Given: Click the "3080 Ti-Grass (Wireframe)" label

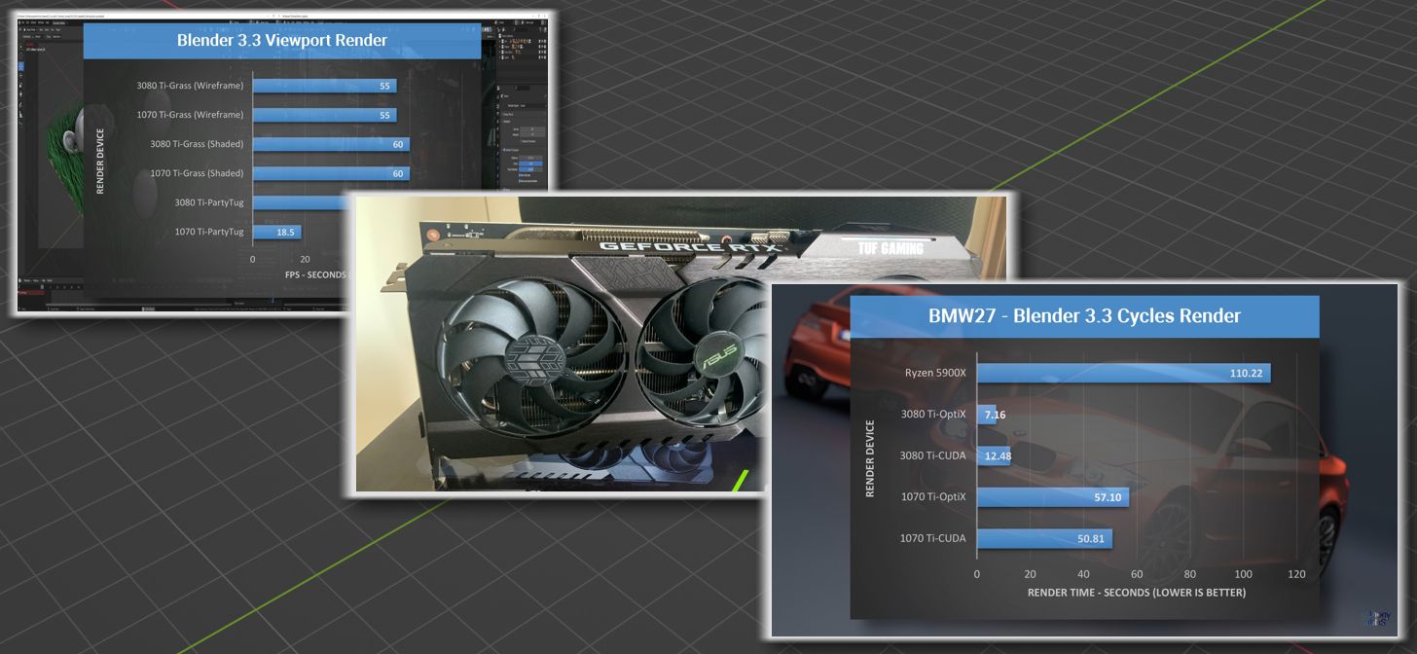Looking at the screenshot, I should [x=190, y=86].
